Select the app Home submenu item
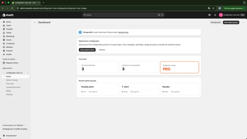The height and width of the screenshot is (139, 247). click(x=15, y=76)
